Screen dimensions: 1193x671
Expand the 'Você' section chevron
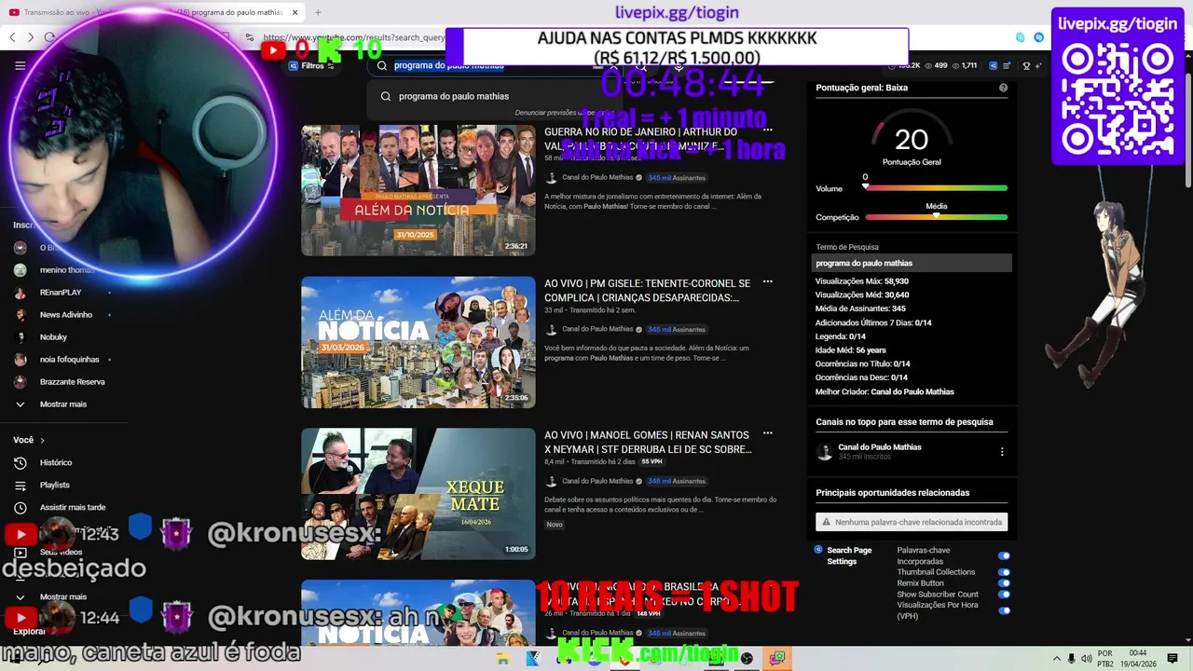pyautogui.click(x=42, y=440)
